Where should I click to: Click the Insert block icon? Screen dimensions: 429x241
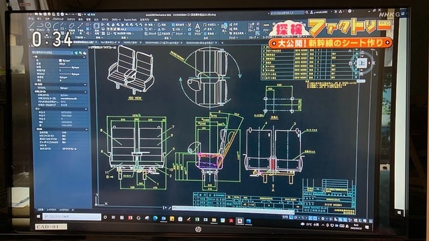coord(225,26)
